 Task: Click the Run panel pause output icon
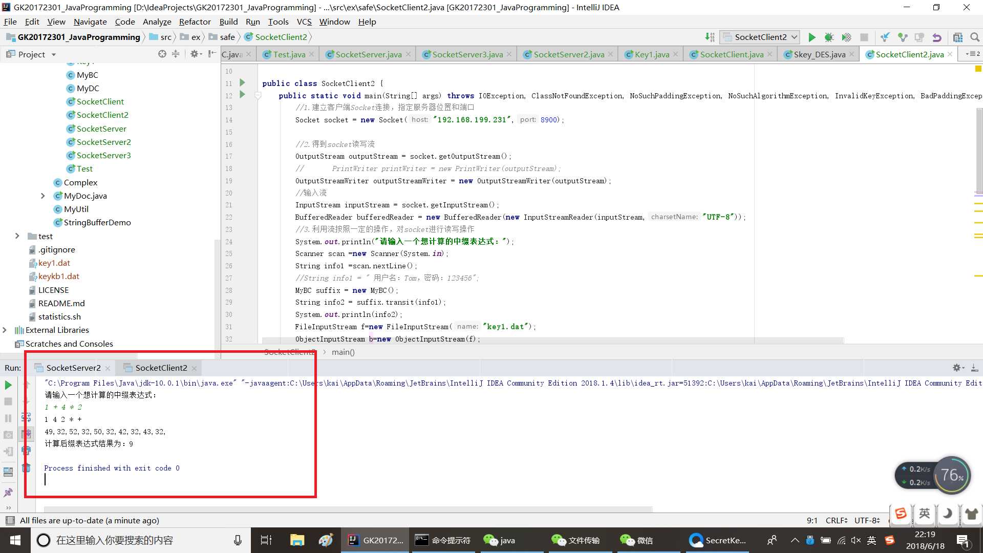pos(8,418)
